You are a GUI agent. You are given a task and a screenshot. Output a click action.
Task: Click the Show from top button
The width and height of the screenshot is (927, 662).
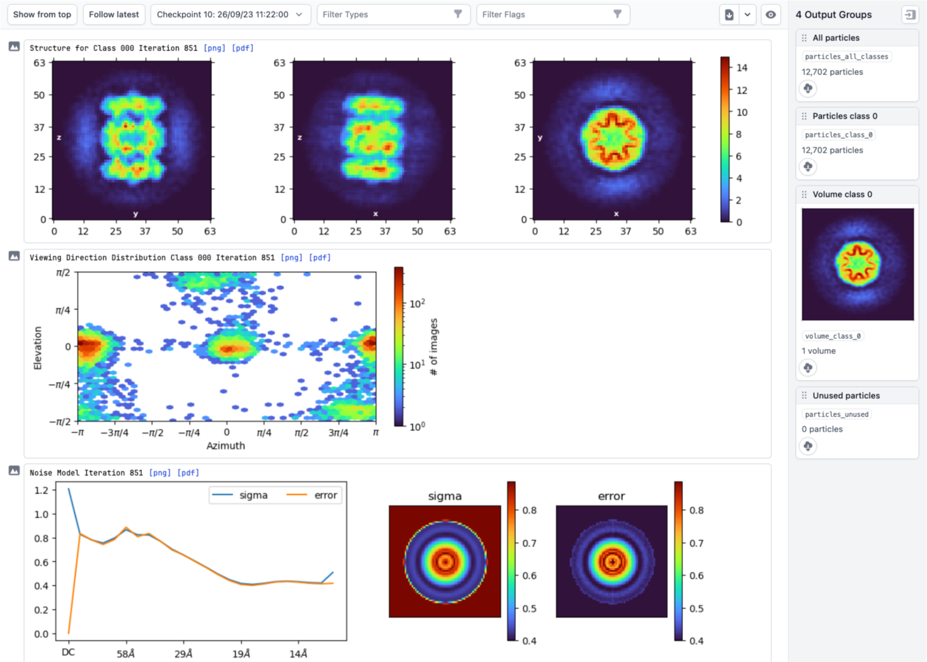(42, 15)
